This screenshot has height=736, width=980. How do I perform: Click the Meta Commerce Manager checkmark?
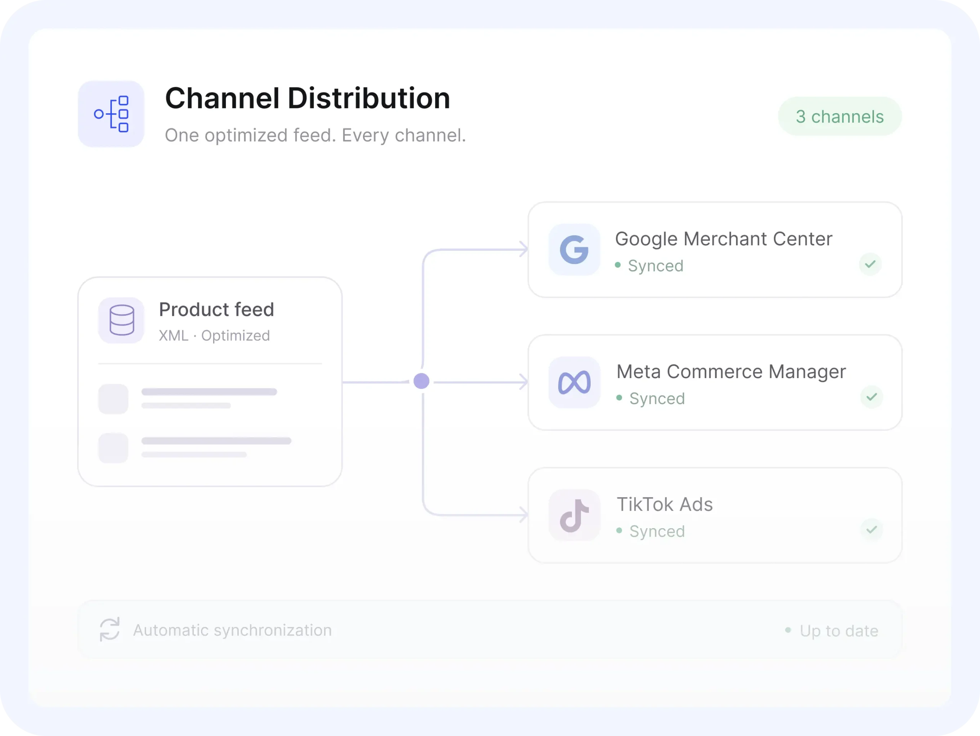(x=871, y=397)
